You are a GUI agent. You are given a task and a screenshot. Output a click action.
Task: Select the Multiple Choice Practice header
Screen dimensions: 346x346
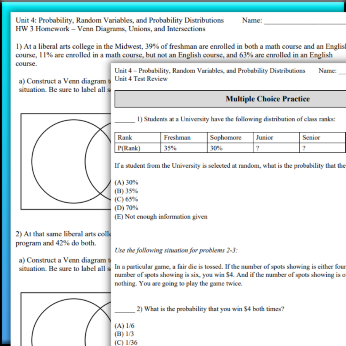coord(268,99)
